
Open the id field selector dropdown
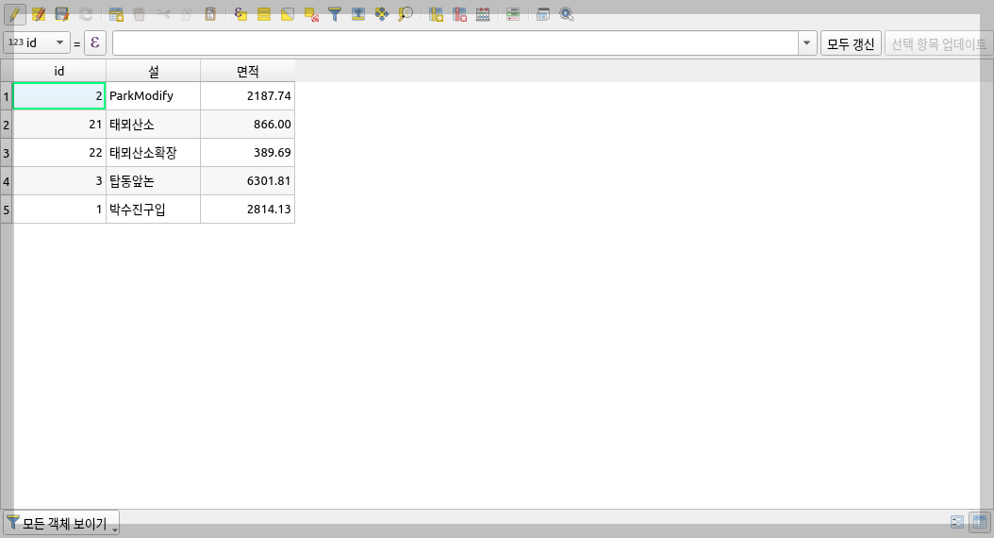tap(37, 42)
